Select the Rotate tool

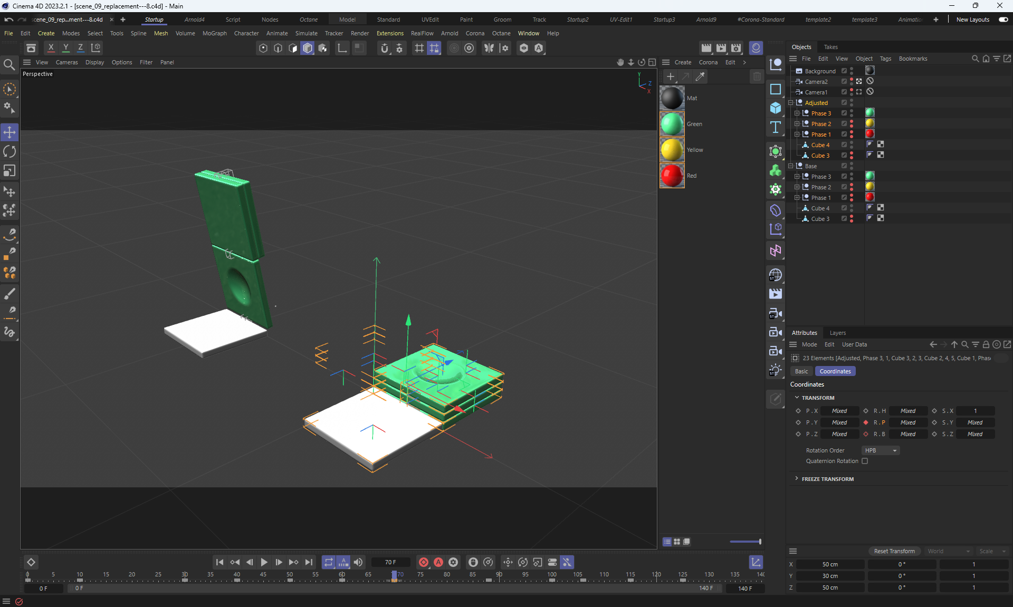[x=9, y=151]
